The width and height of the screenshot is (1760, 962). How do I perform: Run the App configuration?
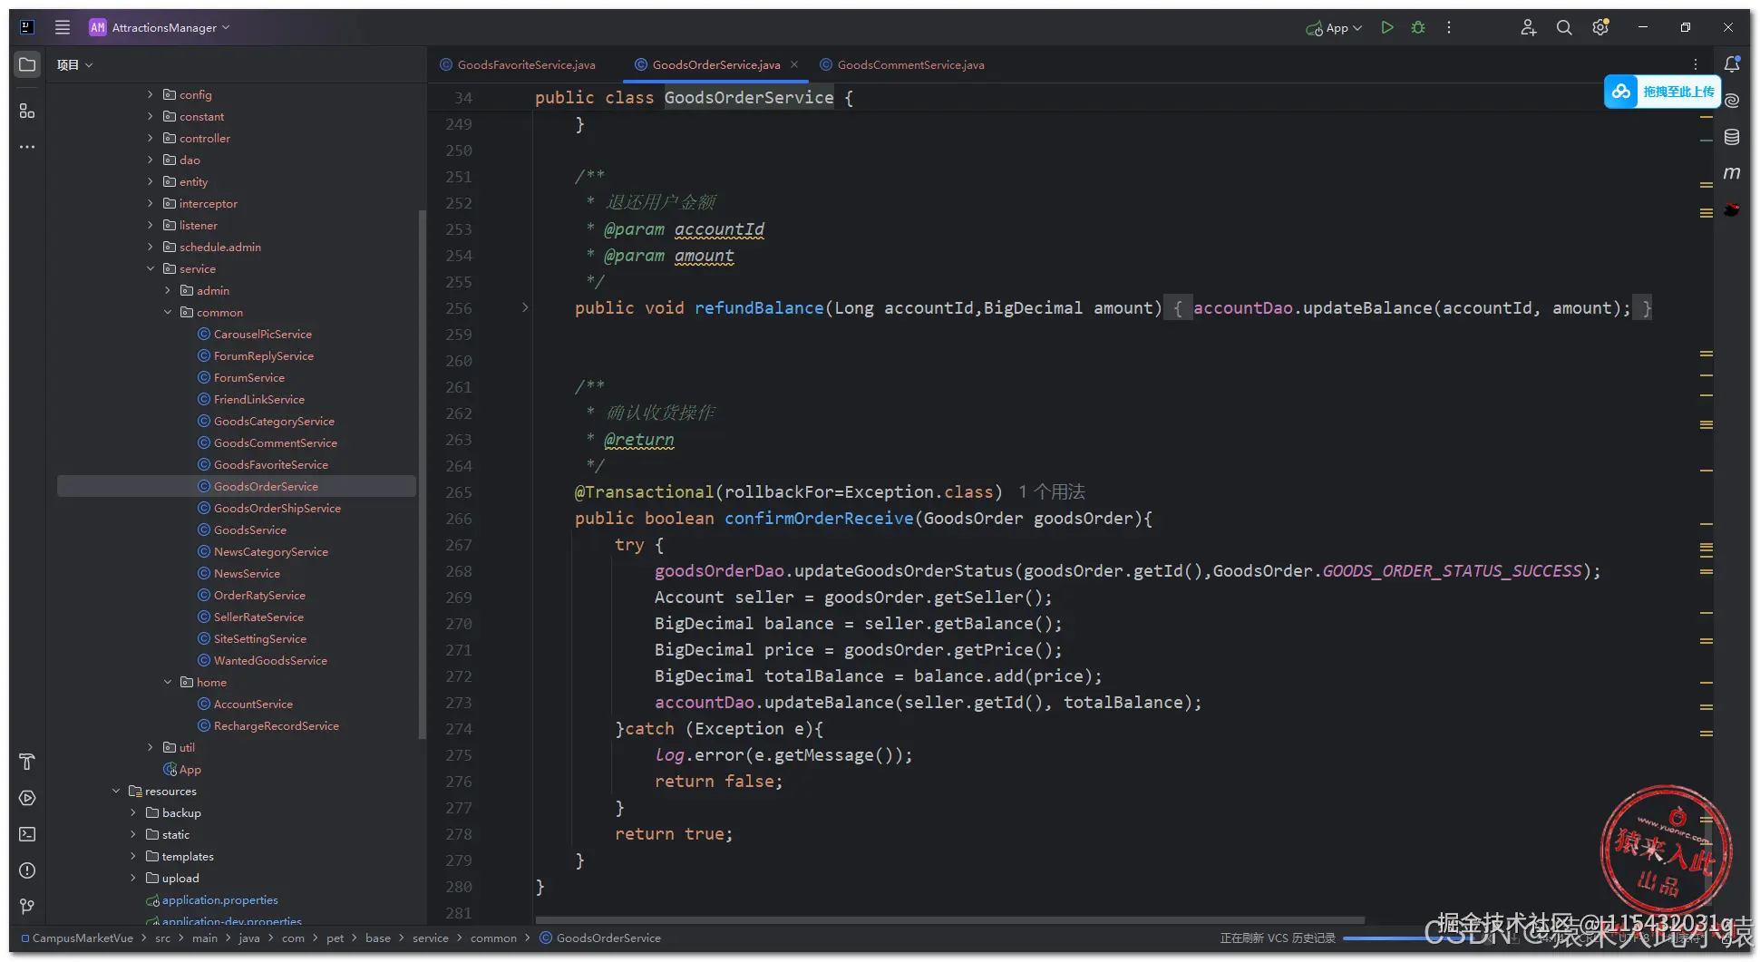[x=1386, y=27]
